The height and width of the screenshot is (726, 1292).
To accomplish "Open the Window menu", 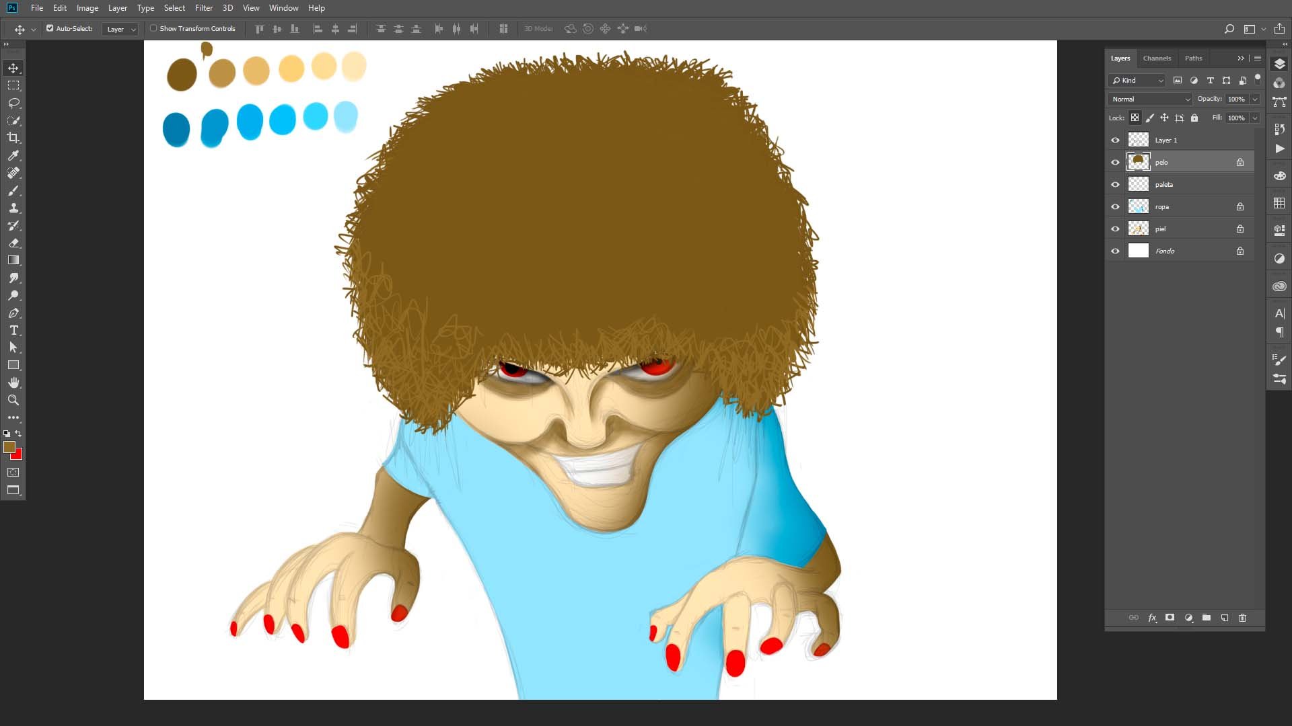I will click(x=283, y=8).
